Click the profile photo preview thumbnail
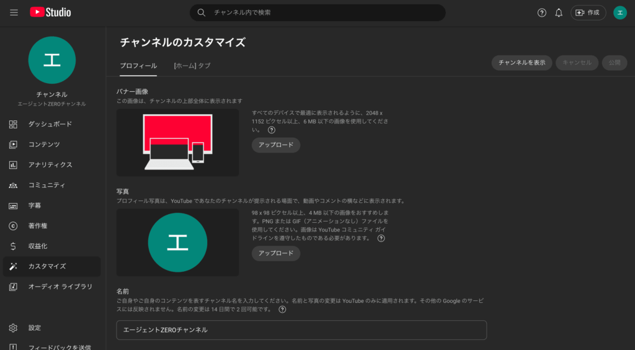This screenshot has width=635, height=350. [x=177, y=242]
